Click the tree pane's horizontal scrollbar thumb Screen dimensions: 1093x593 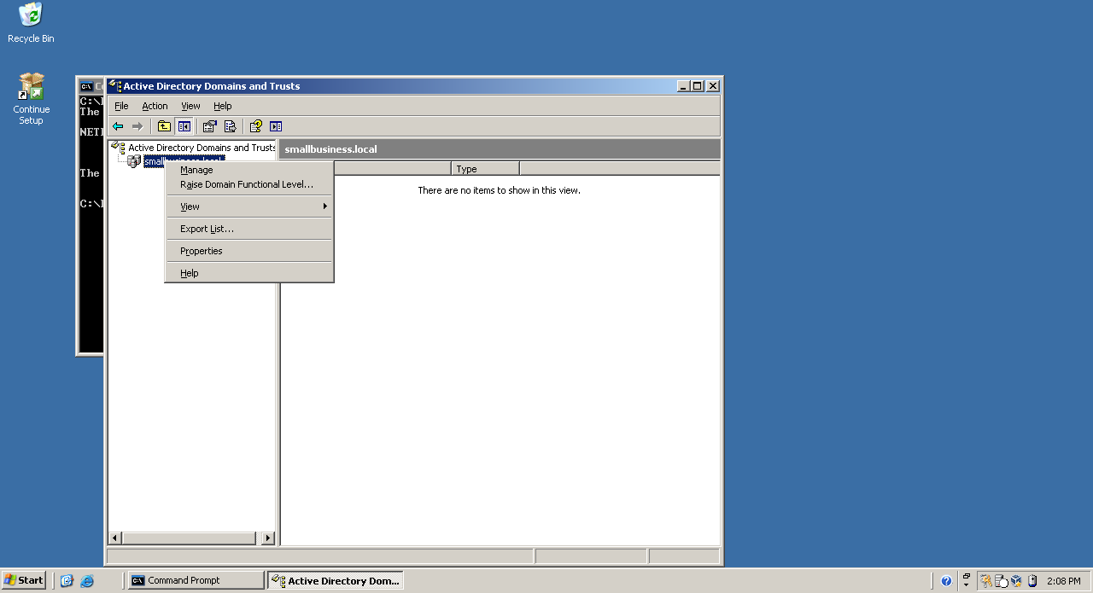tap(189, 538)
